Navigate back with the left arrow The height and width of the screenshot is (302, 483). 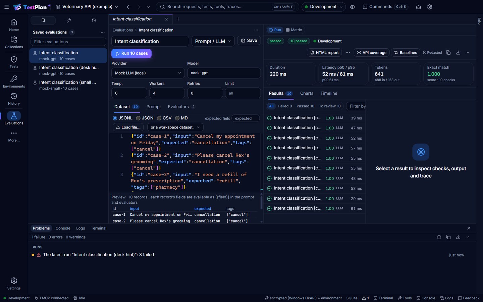128,7
